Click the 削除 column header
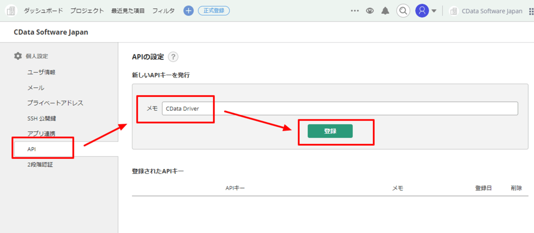The height and width of the screenshot is (233, 534). (x=516, y=188)
